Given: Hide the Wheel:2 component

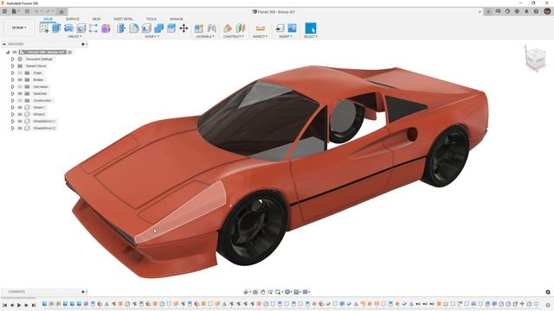Looking at the screenshot, I should [20, 114].
